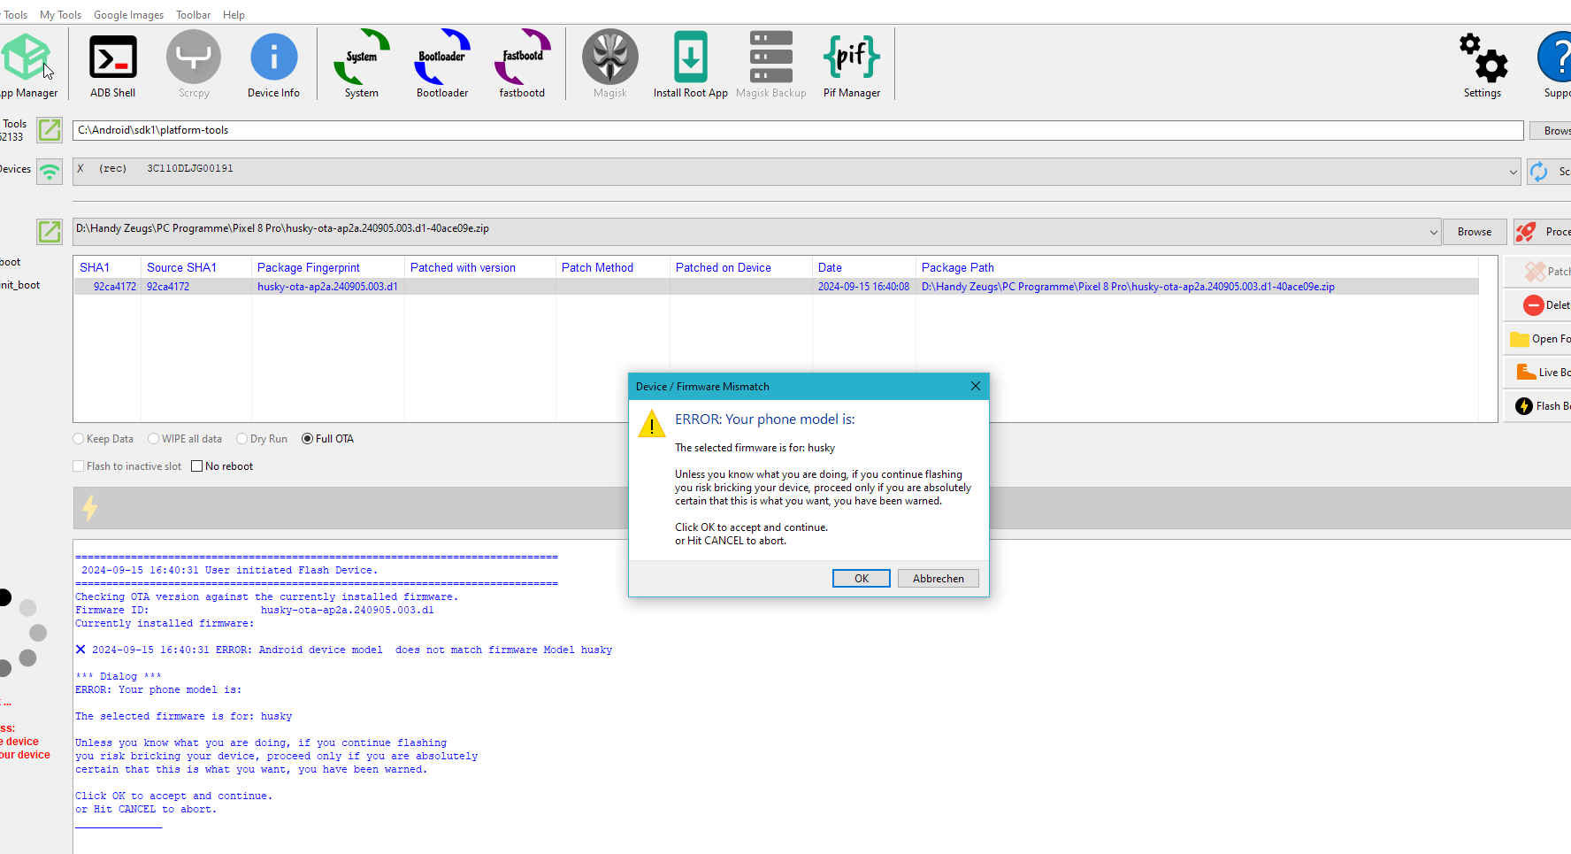
Task: Click the Support question mark icon
Action: 1556,58
